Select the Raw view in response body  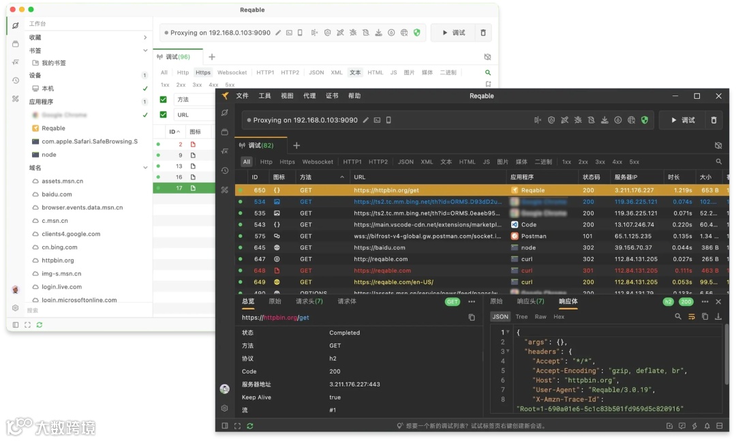(x=540, y=316)
